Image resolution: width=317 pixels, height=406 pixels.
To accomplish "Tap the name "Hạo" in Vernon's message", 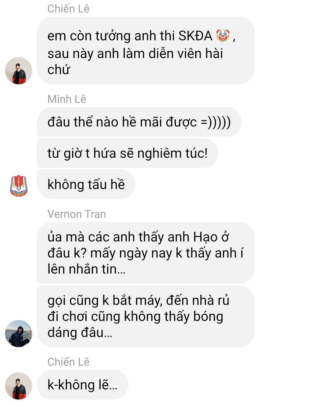I will [205, 237].
